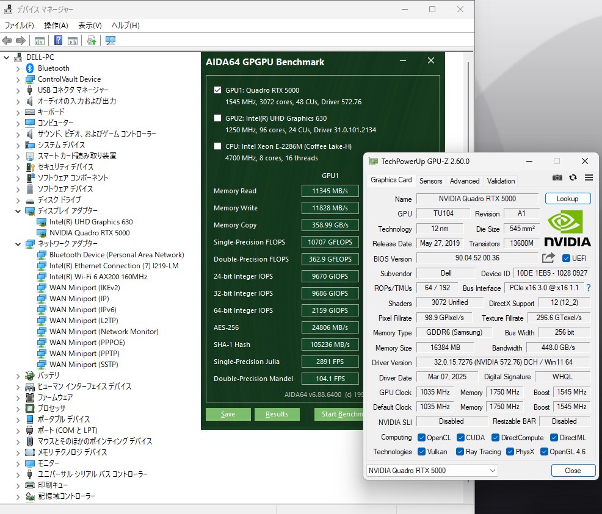602x514 pixels.
Task: Open the 表示(V) menu
Action: [90, 25]
